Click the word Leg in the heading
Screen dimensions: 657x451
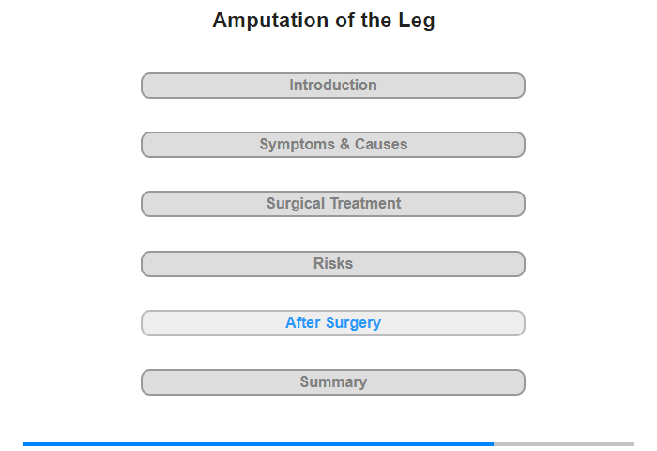(x=417, y=21)
